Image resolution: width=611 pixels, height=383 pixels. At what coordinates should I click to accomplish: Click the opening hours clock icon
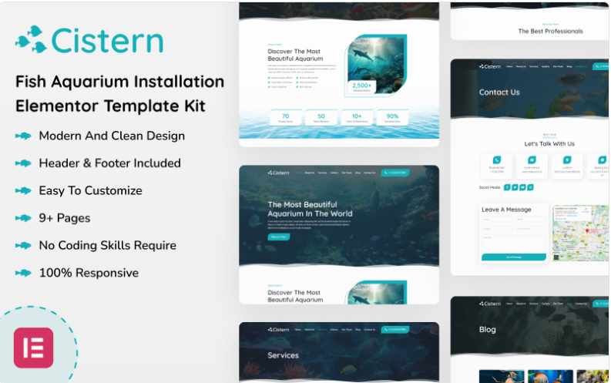602,160
